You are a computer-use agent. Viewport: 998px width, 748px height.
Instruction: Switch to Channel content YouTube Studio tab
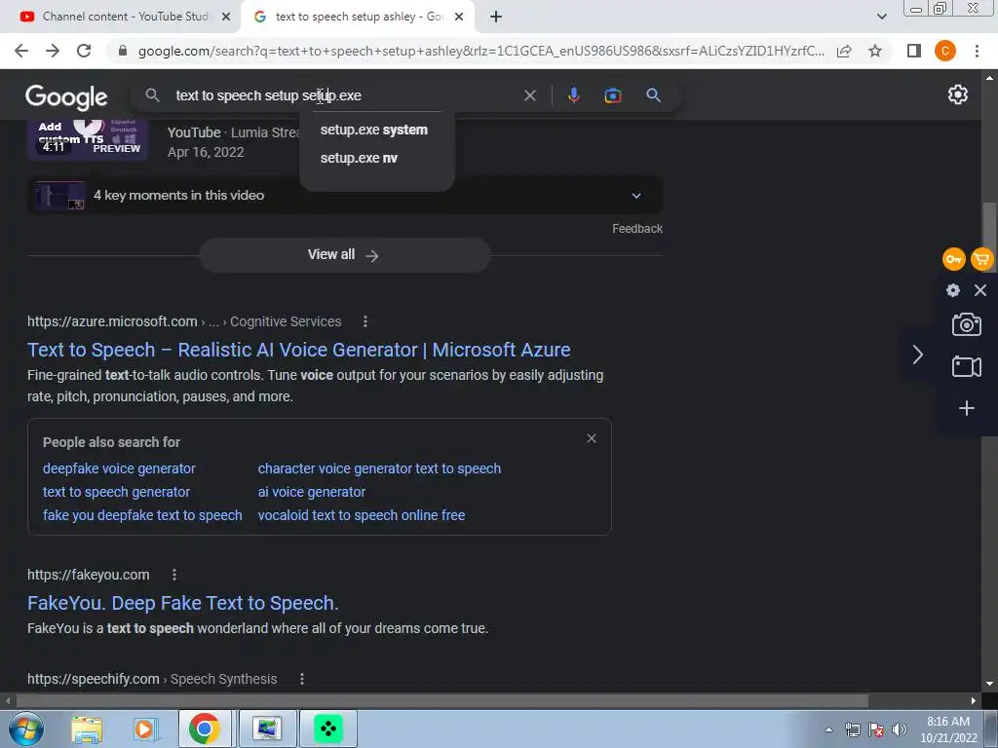[125, 17]
